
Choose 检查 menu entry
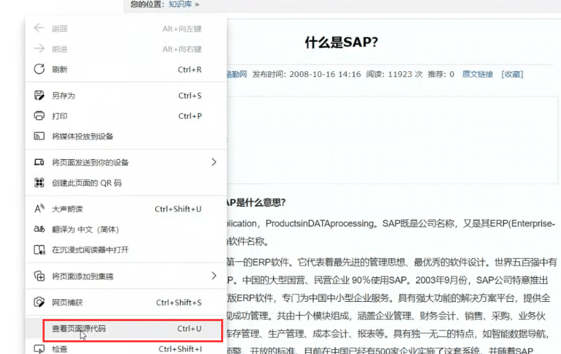click(126, 349)
